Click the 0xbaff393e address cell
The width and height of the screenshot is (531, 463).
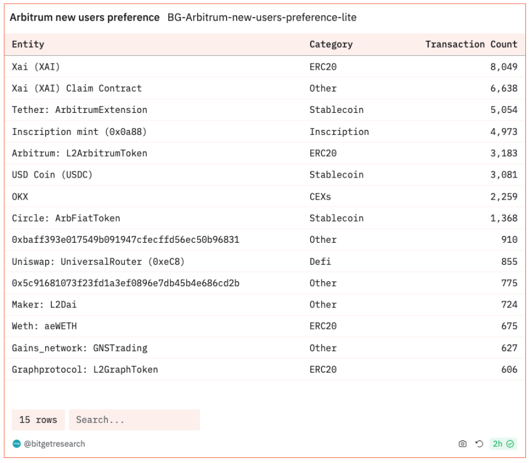pyautogui.click(x=126, y=240)
